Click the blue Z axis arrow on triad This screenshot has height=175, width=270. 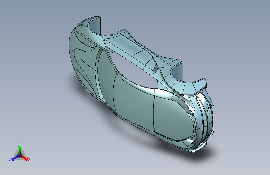[x=16, y=158]
